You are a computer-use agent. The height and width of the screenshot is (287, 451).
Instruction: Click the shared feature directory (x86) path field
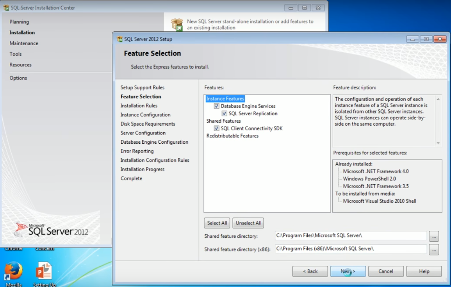351,249
